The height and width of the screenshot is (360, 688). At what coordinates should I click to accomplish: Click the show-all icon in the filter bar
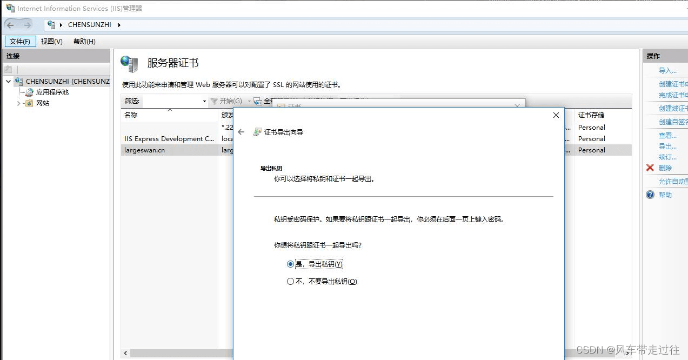point(258,101)
